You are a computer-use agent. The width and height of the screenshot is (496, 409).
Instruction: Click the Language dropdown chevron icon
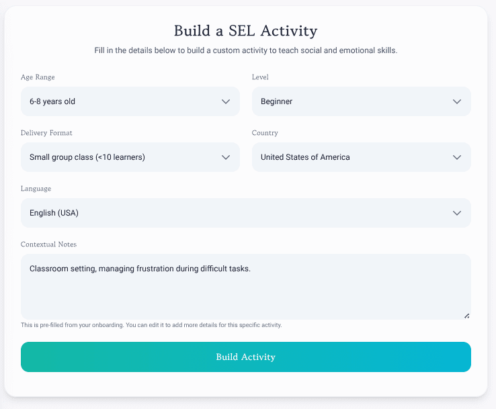457,213
